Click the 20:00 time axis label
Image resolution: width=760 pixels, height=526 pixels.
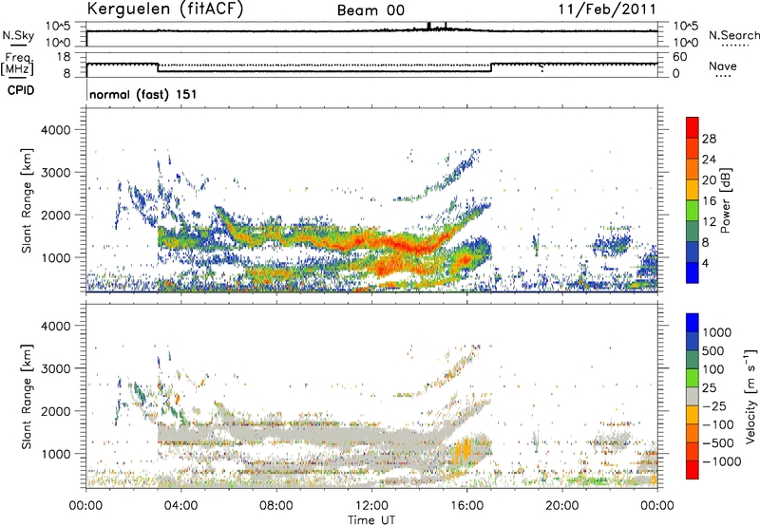coord(562,506)
